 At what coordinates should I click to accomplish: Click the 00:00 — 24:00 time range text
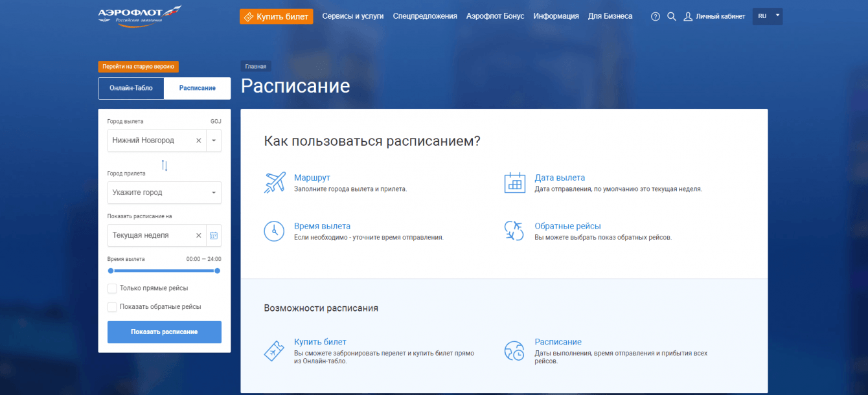coord(203,259)
